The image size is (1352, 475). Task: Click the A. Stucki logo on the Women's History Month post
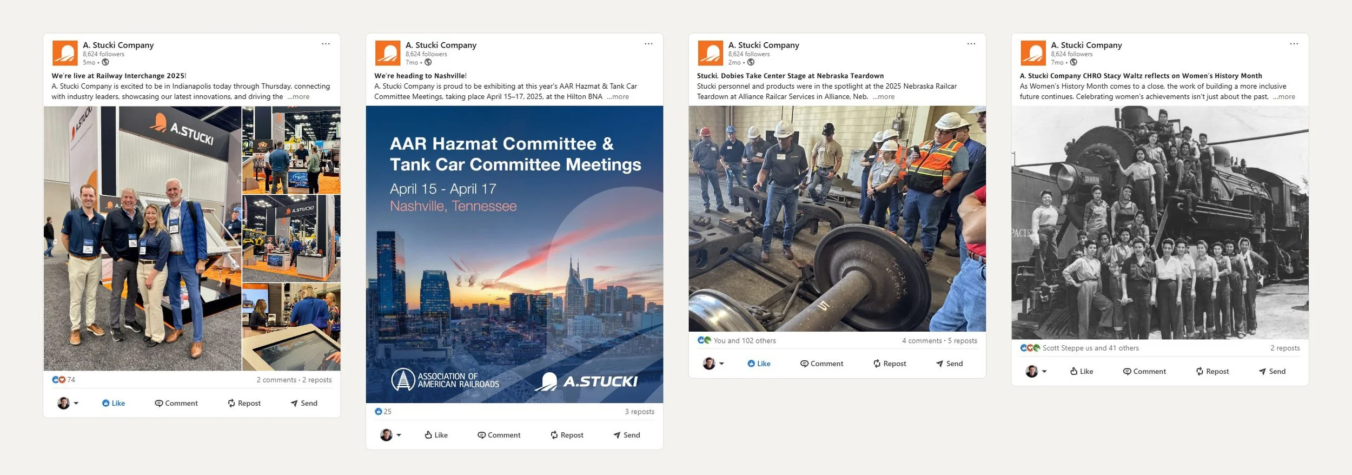point(1033,53)
